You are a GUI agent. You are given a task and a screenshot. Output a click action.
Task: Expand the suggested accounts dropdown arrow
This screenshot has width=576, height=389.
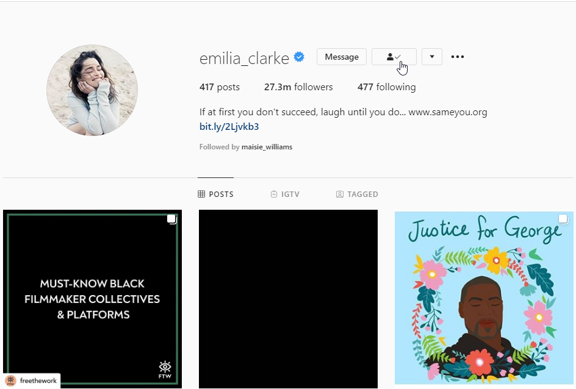(431, 57)
